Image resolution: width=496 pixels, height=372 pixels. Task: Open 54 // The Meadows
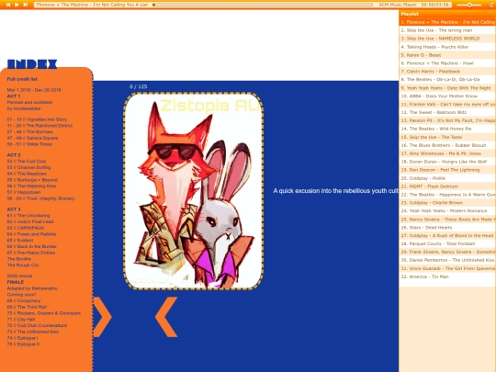[x=27, y=174]
